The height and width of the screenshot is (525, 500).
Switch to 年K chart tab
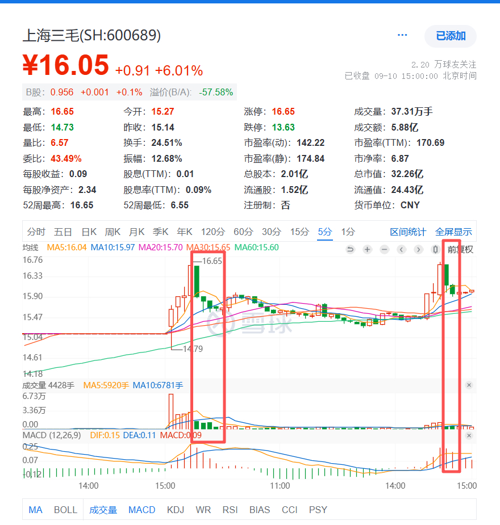pyautogui.click(x=185, y=232)
